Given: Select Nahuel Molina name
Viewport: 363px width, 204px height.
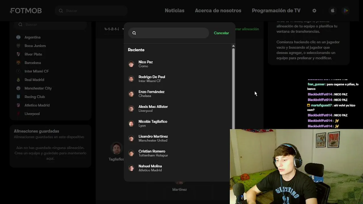Looking at the screenshot, I should click(150, 166).
